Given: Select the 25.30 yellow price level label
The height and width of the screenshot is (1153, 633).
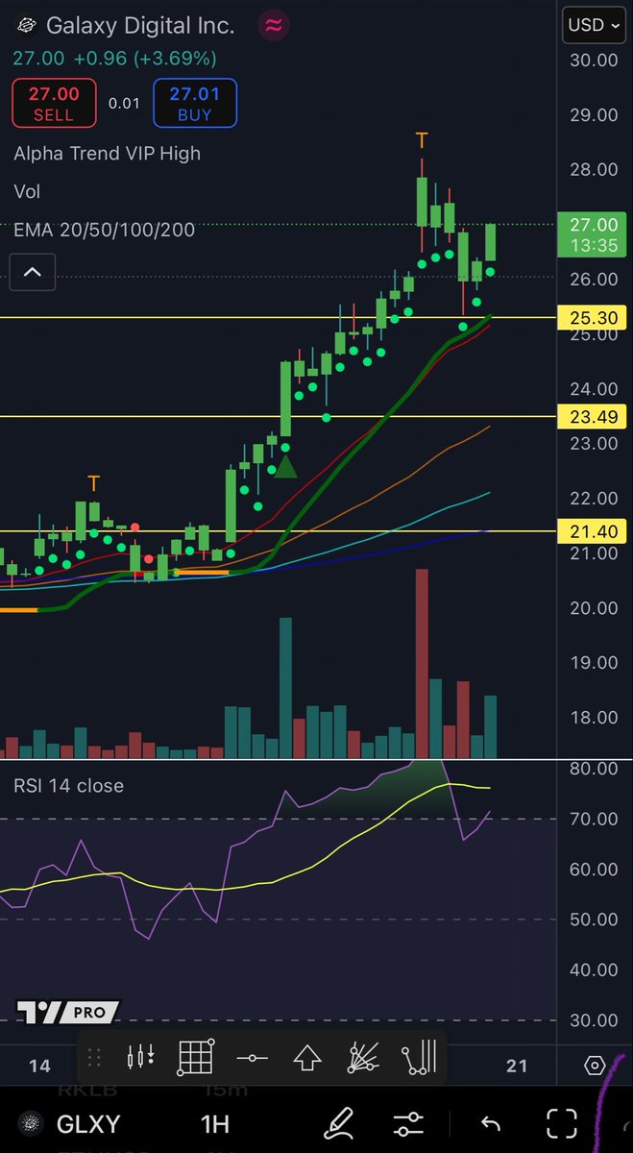Looking at the screenshot, I should click(593, 317).
